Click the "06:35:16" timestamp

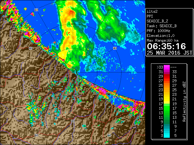[166, 46]
